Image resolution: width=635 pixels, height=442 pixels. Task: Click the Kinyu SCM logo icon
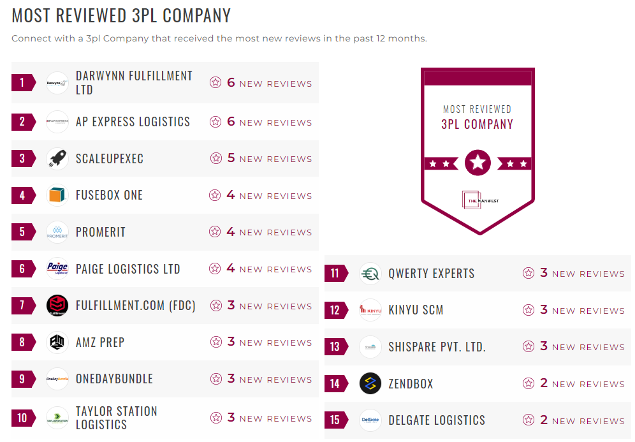pyautogui.click(x=370, y=310)
